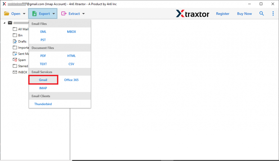The height and width of the screenshot is (161, 279).
Task: Click the Drafts folder icon
Action: pos(15,41)
